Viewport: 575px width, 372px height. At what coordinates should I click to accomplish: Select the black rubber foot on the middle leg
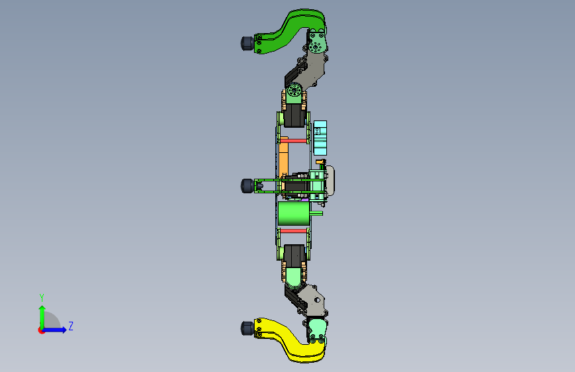click(247, 186)
